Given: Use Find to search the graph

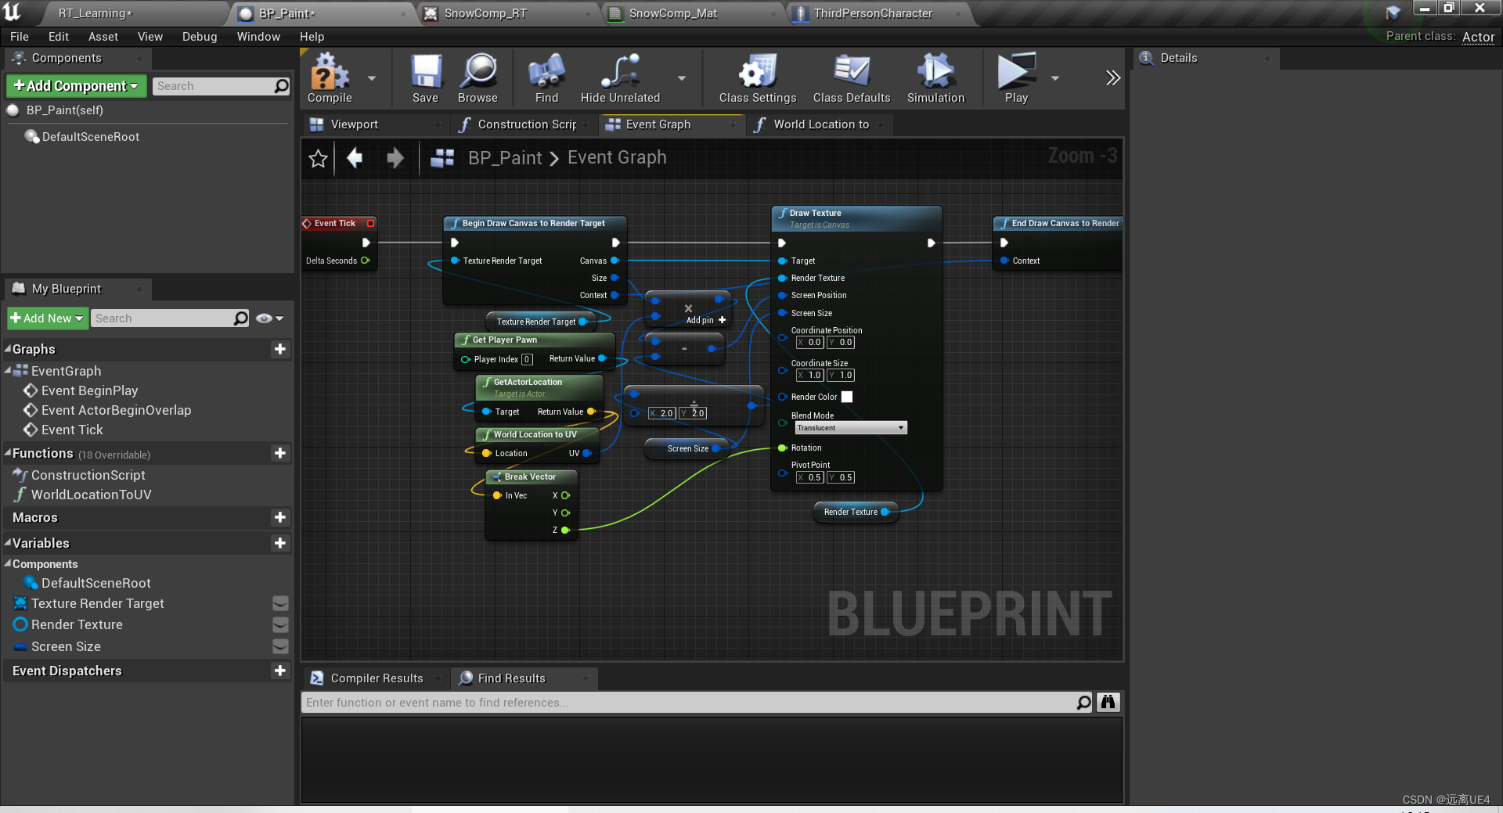Looking at the screenshot, I should (x=546, y=77).
